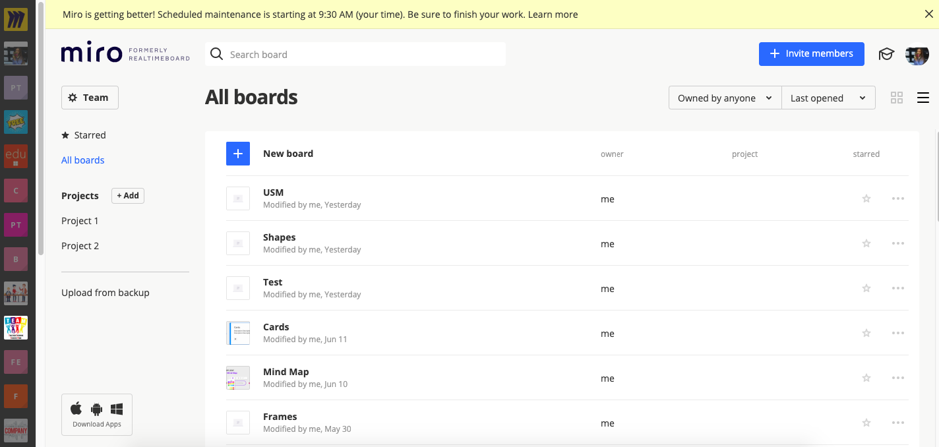
Task: Star the Cards board
Action: [x=866, y=333]
